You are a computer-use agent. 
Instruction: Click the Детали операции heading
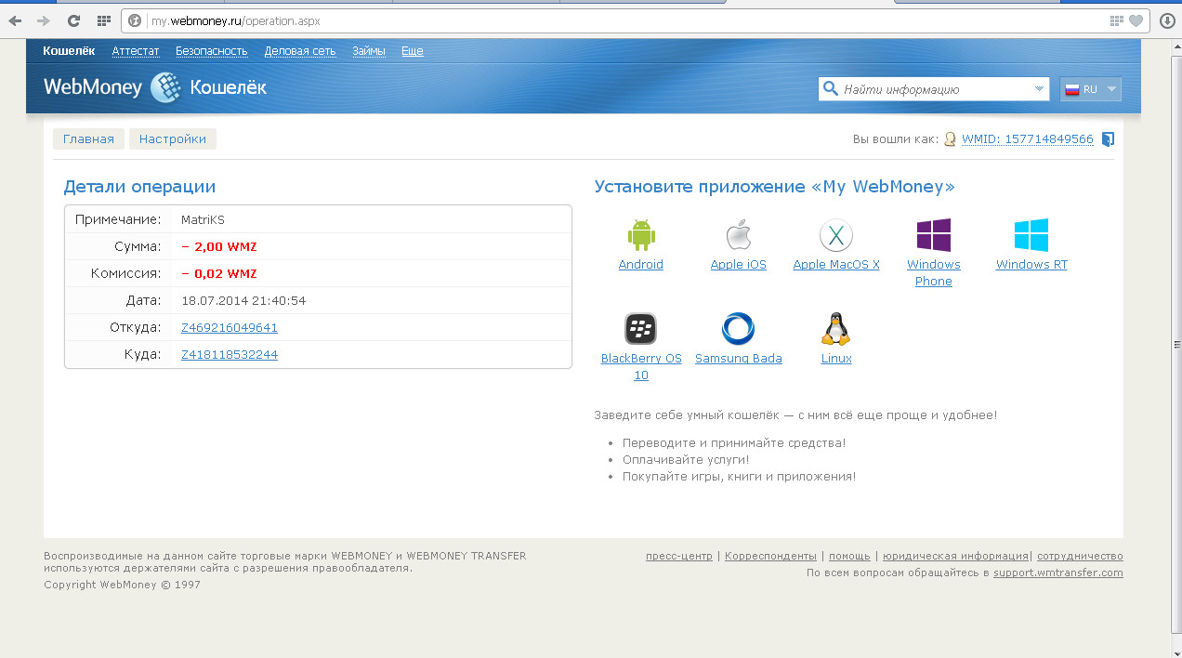point(139,187)
